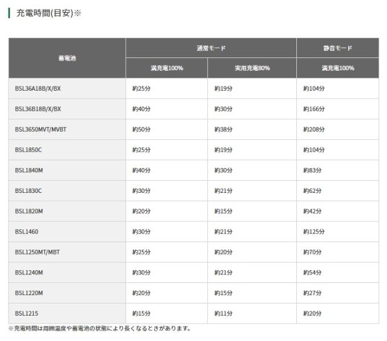Screen dimensions: 387x341
Task: Select 約15分 in the BSL1215 row
Action: click(141, 314)
